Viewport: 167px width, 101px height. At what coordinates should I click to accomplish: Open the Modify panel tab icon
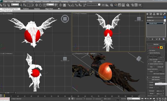(x=151, y=14)
